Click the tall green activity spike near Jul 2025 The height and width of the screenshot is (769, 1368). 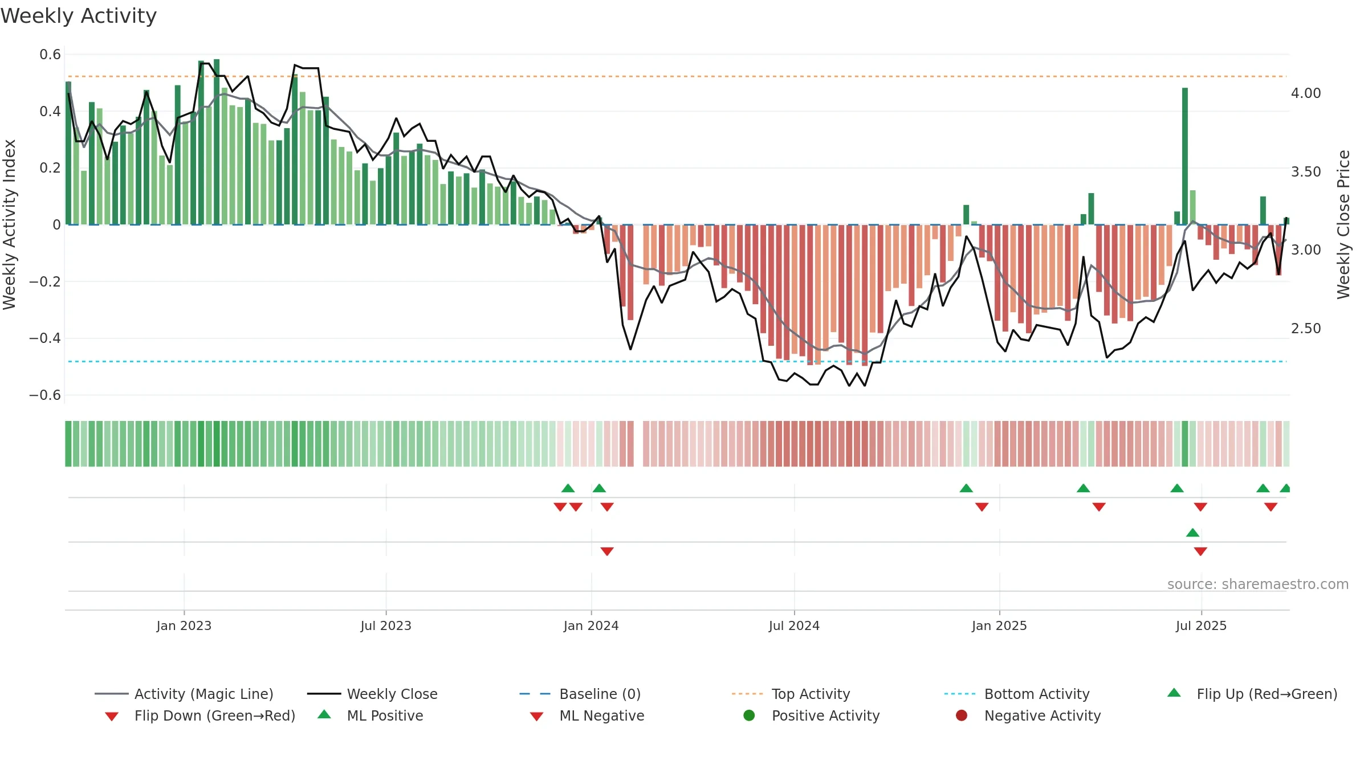pos(1185,156)
